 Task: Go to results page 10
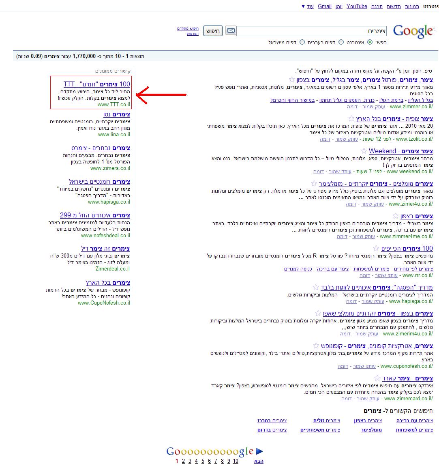pyautogui.click(x=236, y=461)
